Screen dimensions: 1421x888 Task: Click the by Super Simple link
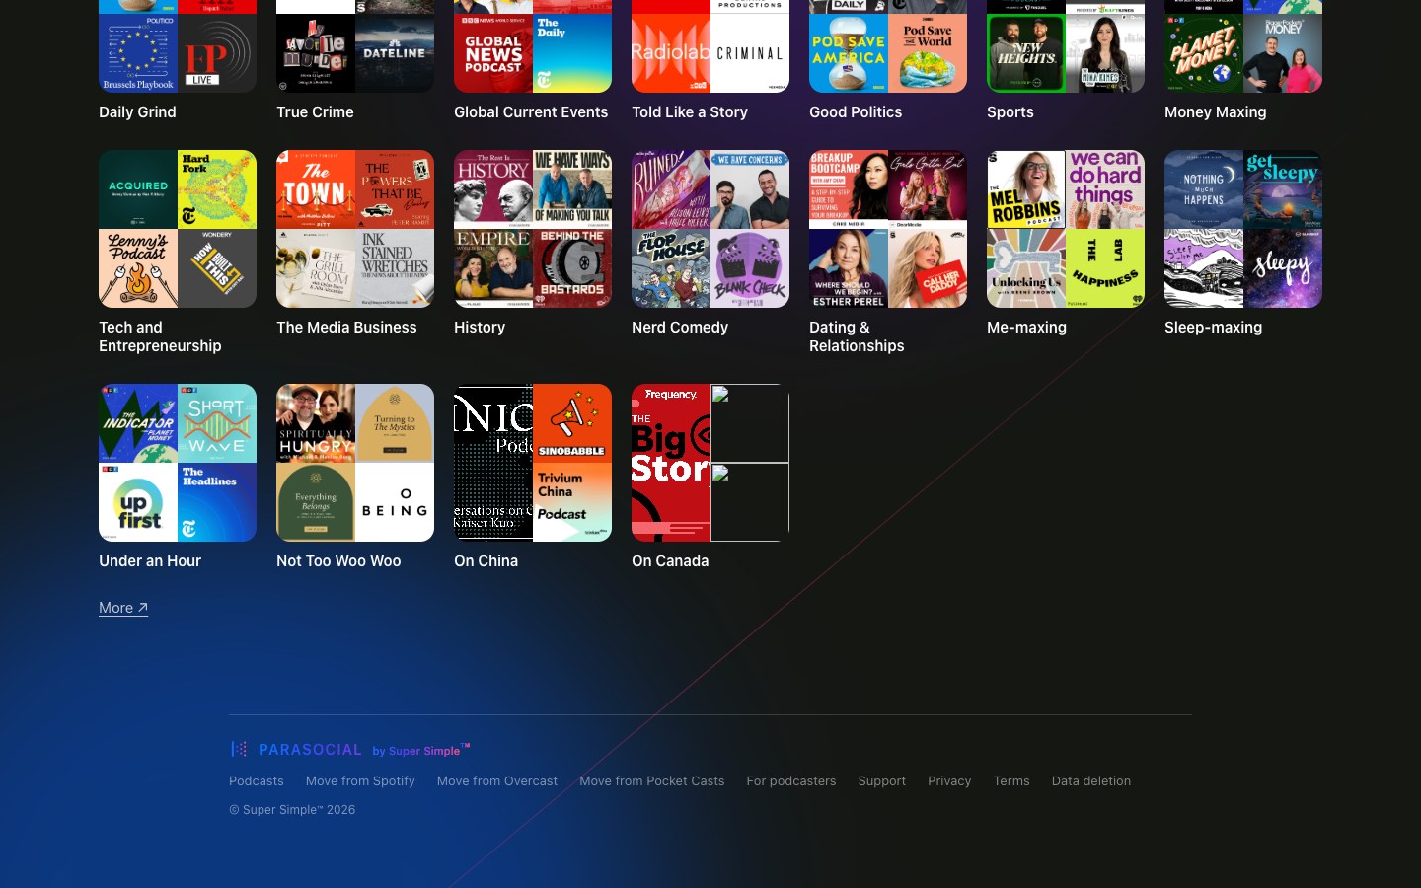[421, 750]
